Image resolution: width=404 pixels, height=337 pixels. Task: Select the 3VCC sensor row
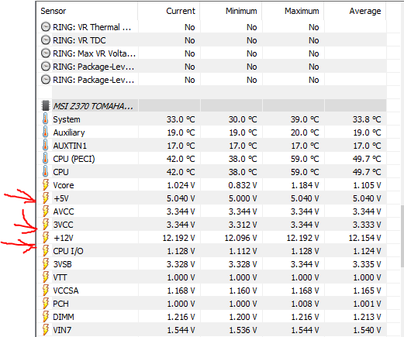(x=212, y=225)
